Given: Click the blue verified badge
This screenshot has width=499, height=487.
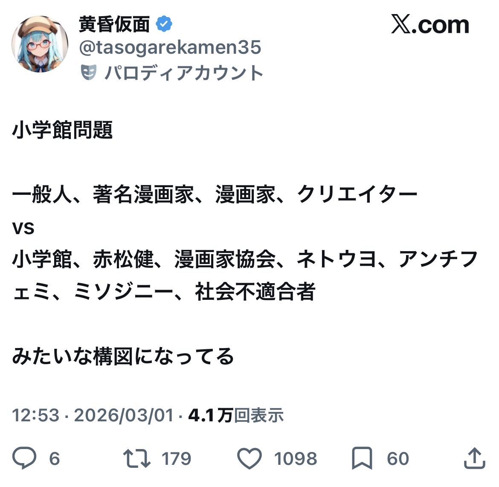Looking at the screenshot, I should click(164, 24).
